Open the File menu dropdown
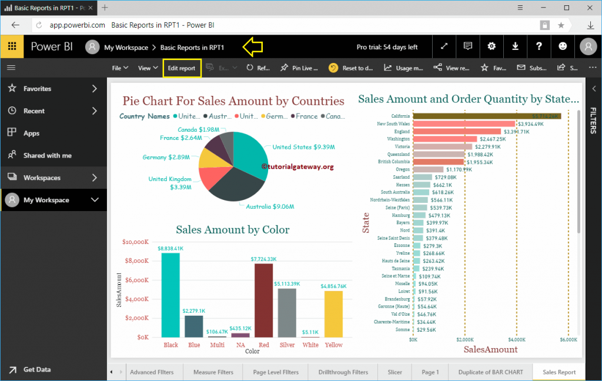The image size is (602, 381). pos(119,68)
